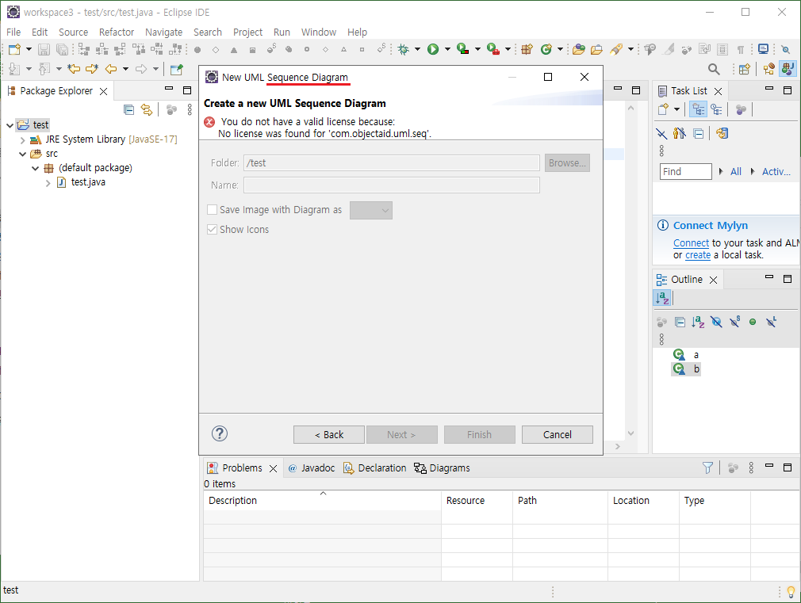Switch to the Declaration tab
Screen dimensions: 801x603
point(375,468)
